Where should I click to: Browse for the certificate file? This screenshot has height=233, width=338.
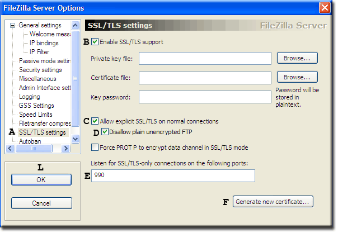coord(297,77)
